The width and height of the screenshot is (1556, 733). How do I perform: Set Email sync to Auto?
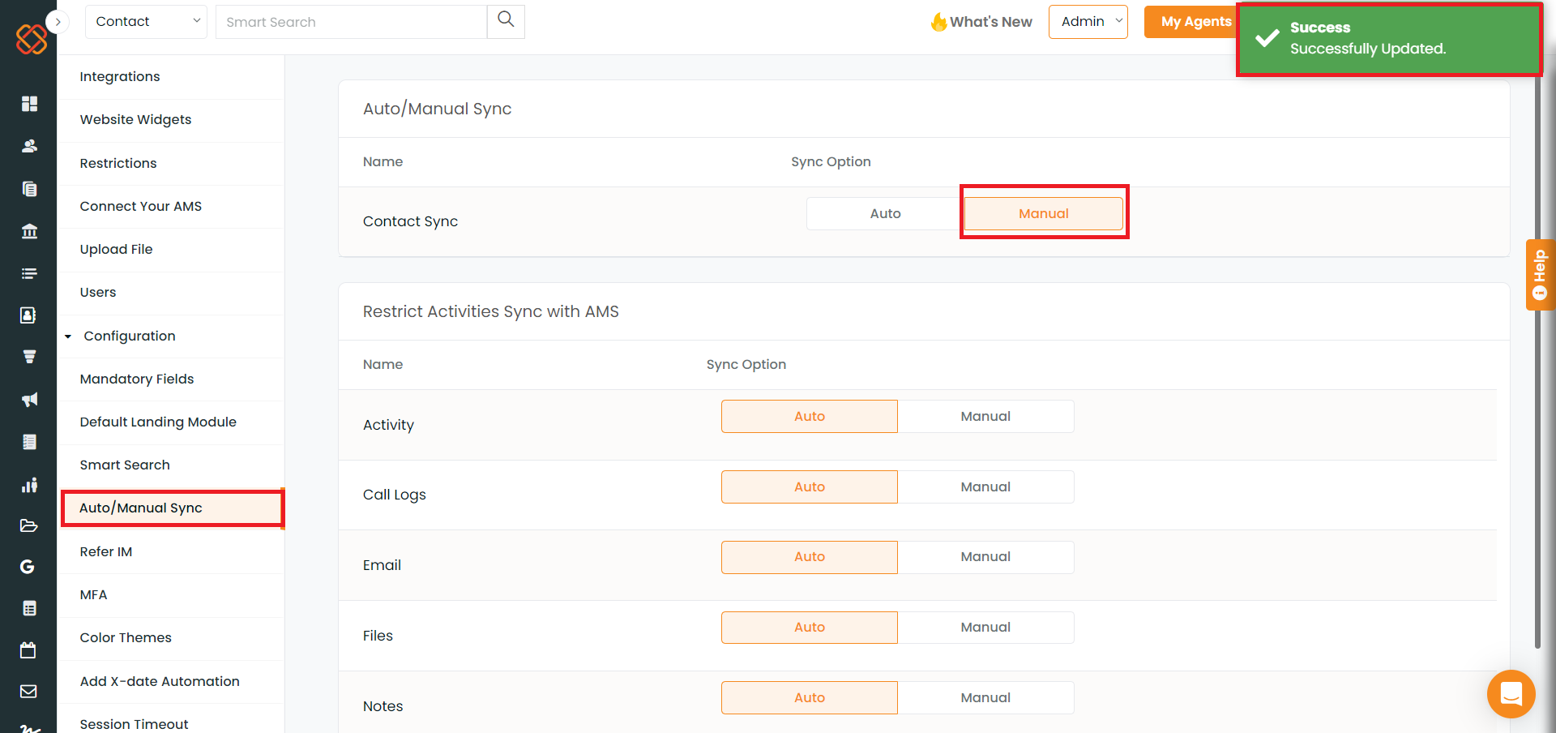pos(809,557)
